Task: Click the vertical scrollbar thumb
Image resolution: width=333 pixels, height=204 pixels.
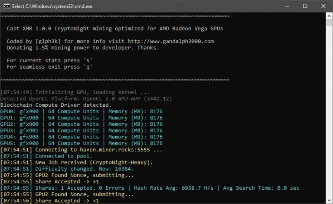Action: point(329,23)
